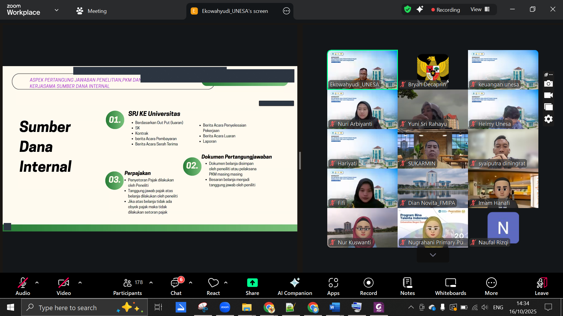This screenshot has width=563, height=316.
Task: Select Ekowahyudi_UNESA video thumbnail
Action: [362, 70]
